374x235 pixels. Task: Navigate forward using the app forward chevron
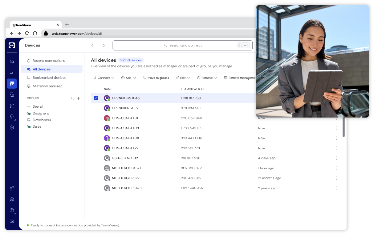(104, 46)
